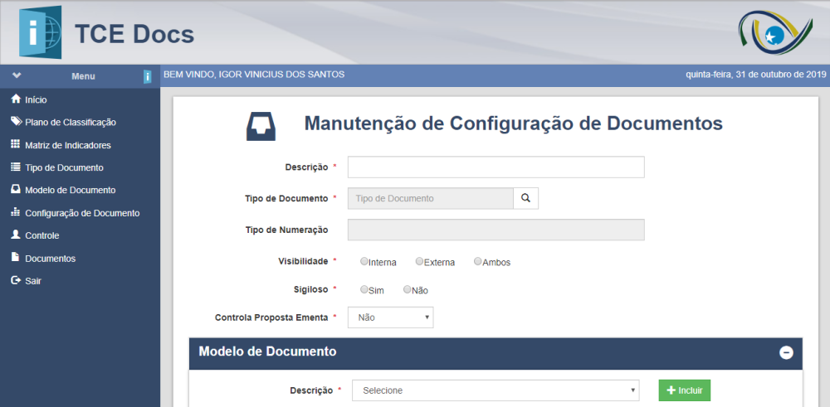
Task: Go to Documentos in the sidebar
Action: pyautogui.click(x=50, y=258)
